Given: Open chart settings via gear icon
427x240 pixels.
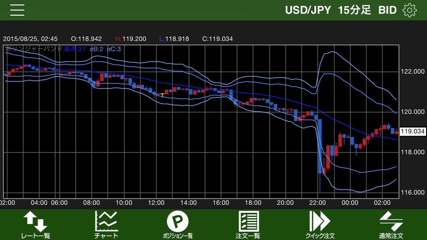Looking at the screenshot, I should pyautogui.click(x=409, y=10).
